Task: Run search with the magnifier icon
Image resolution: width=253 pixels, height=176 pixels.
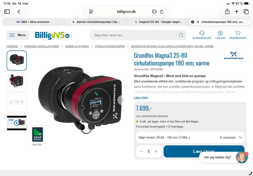Action: 181,35
